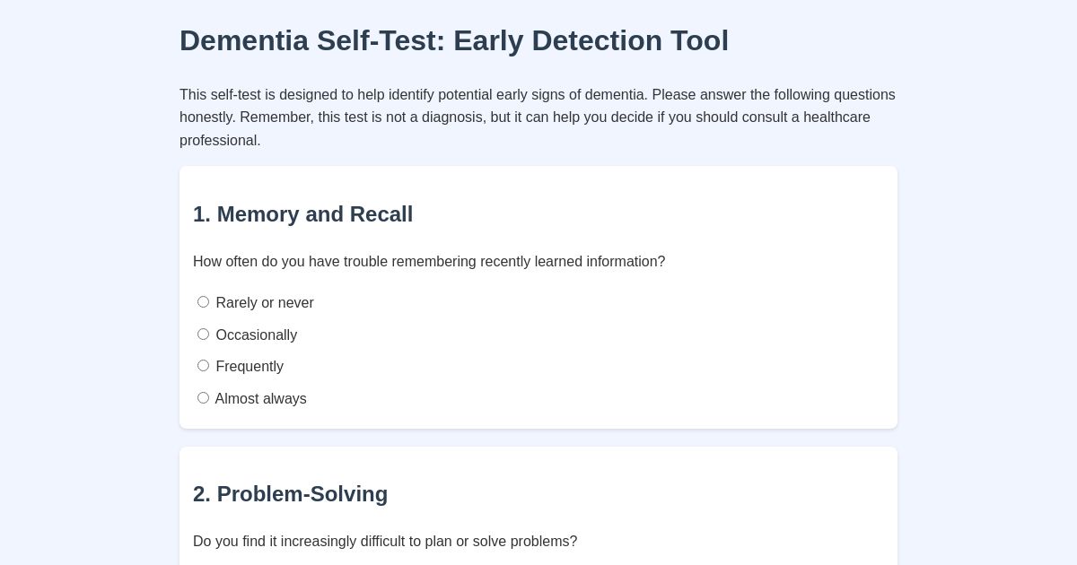Click the "Almost always" option label
This screenshot has width=1077, height=565.
[260, 398]
